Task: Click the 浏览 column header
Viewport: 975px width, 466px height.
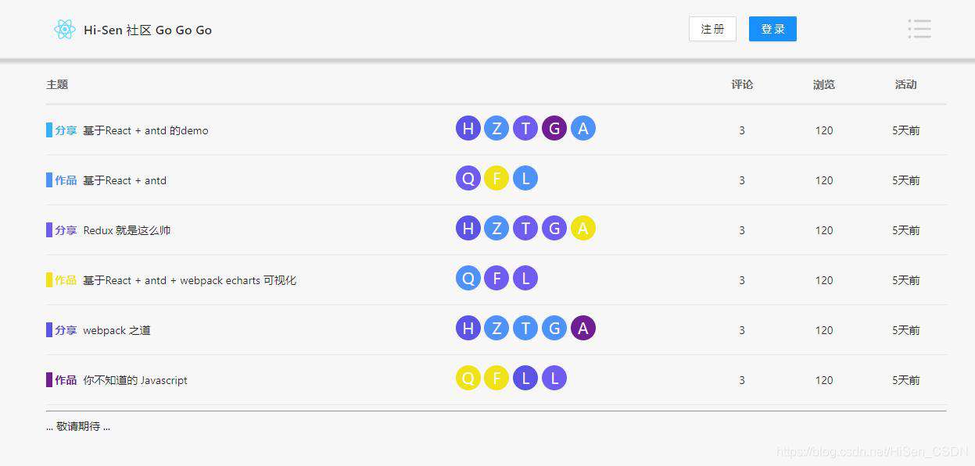Action: tap(824, 84)
